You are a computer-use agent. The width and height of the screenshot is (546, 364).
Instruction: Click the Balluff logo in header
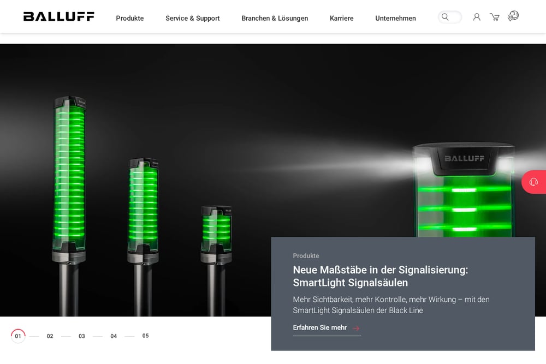coord(58,16)
